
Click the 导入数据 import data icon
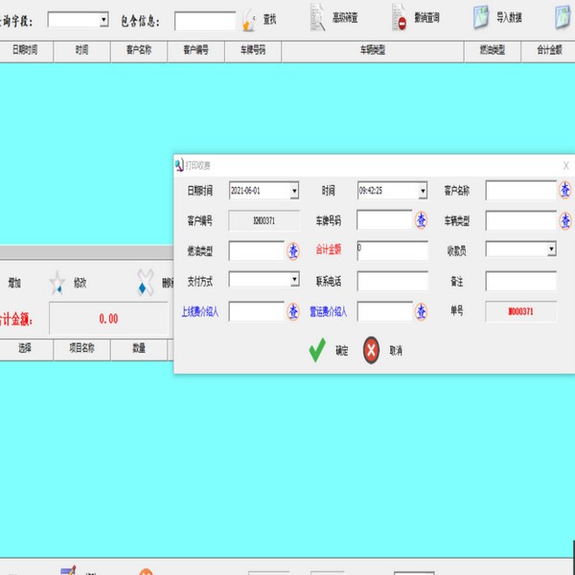click(x=482, y=18)
